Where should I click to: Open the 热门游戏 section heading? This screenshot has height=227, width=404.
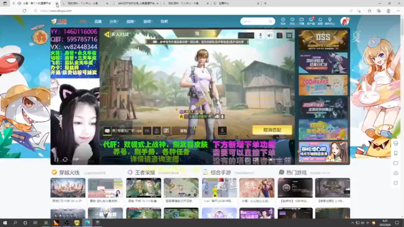coord(296,173)
